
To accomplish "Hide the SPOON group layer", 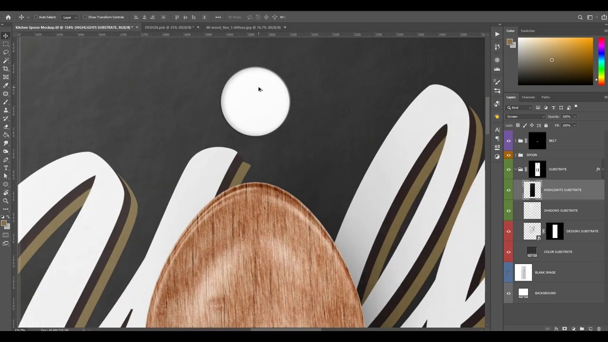I will [x=508, y=155].
